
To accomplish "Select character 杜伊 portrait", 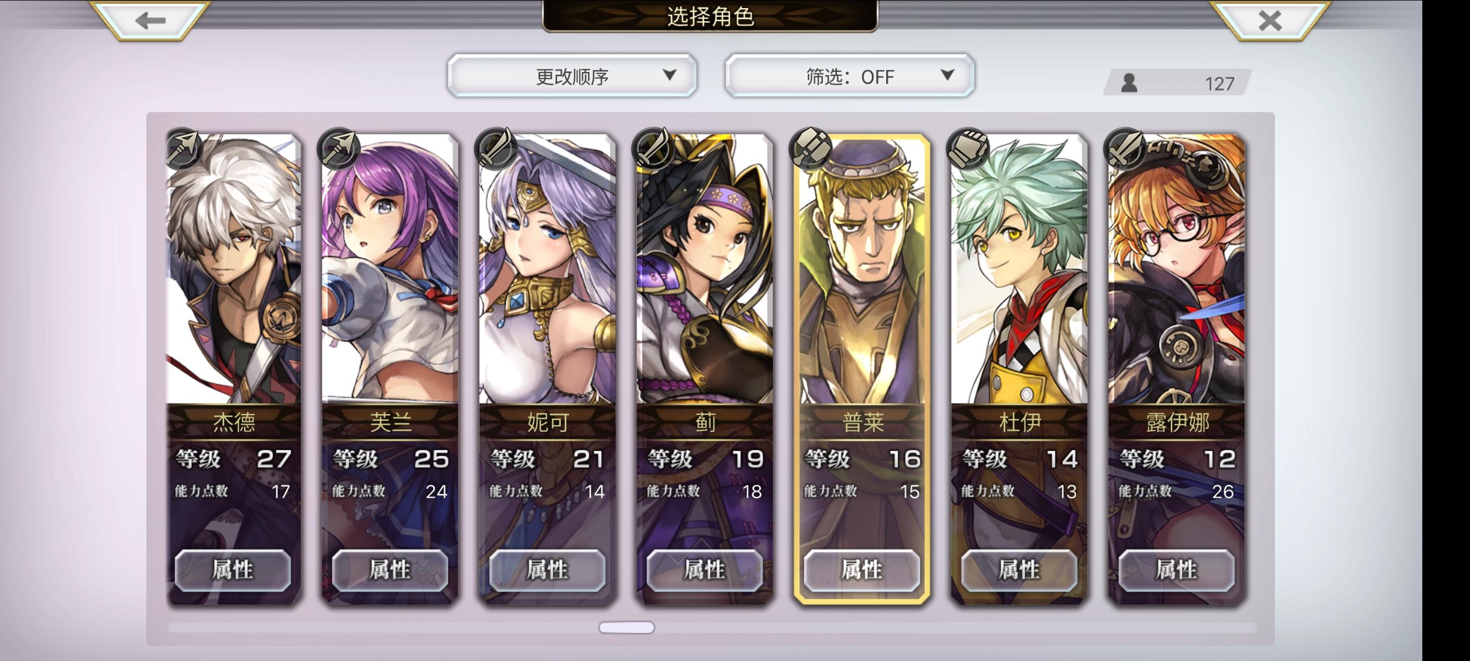I will point(1019,269).
